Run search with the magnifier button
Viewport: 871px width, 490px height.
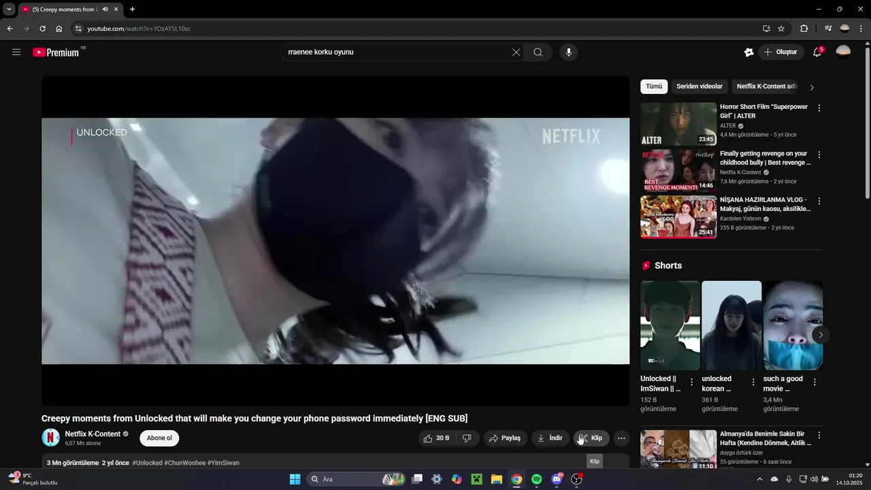[538, 52]
